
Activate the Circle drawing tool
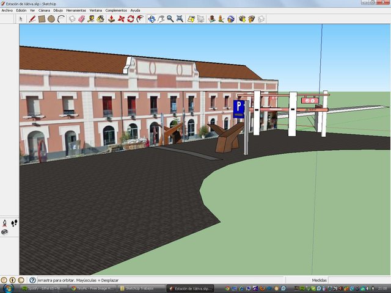pos(51,19)
